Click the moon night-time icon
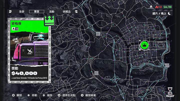The width and height of the screenshot is (180, 101). pyautogui.click(x=169, y=13)
